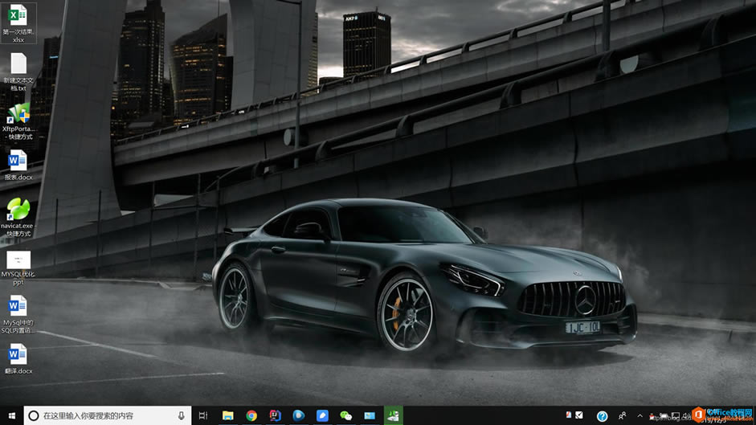Screen dimensions: 756x425
Task: Expand the hidden system tray icons chevron
Action: click(x=640, y=415)
